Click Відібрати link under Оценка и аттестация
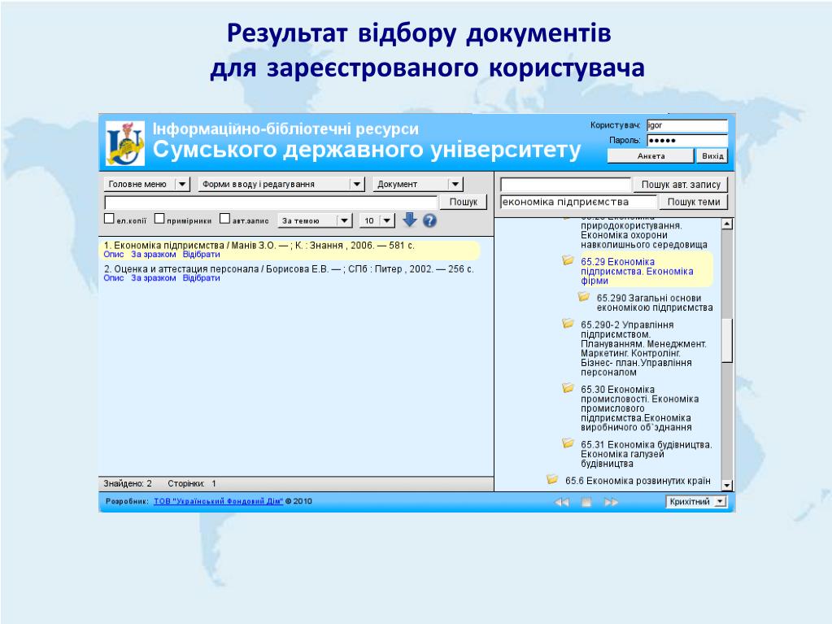Screen dimensions: 832x624 201,277
